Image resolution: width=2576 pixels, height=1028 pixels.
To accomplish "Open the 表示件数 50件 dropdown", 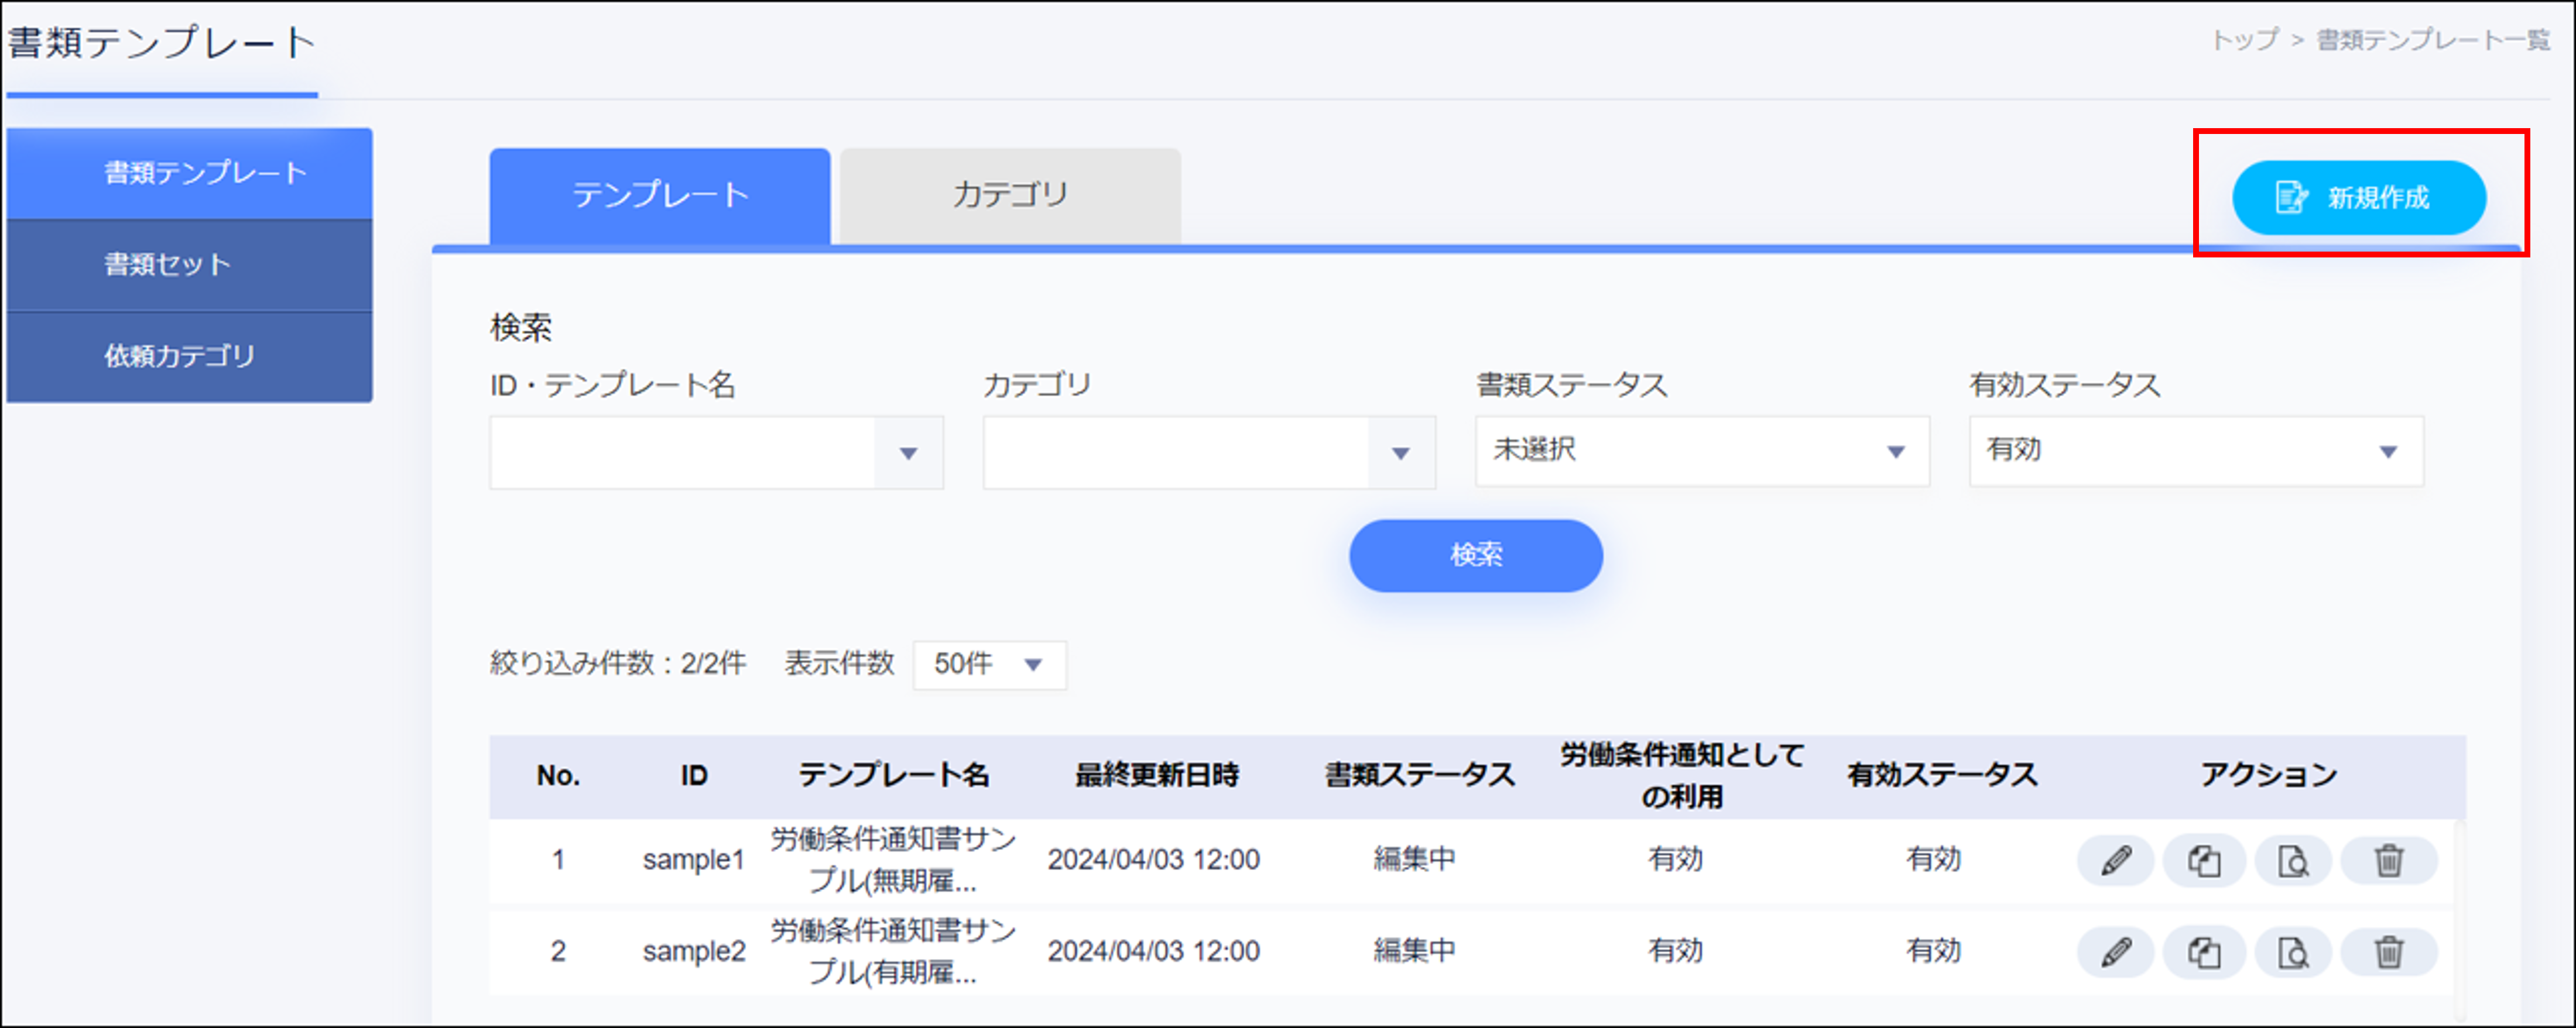I will pos(989,664).
